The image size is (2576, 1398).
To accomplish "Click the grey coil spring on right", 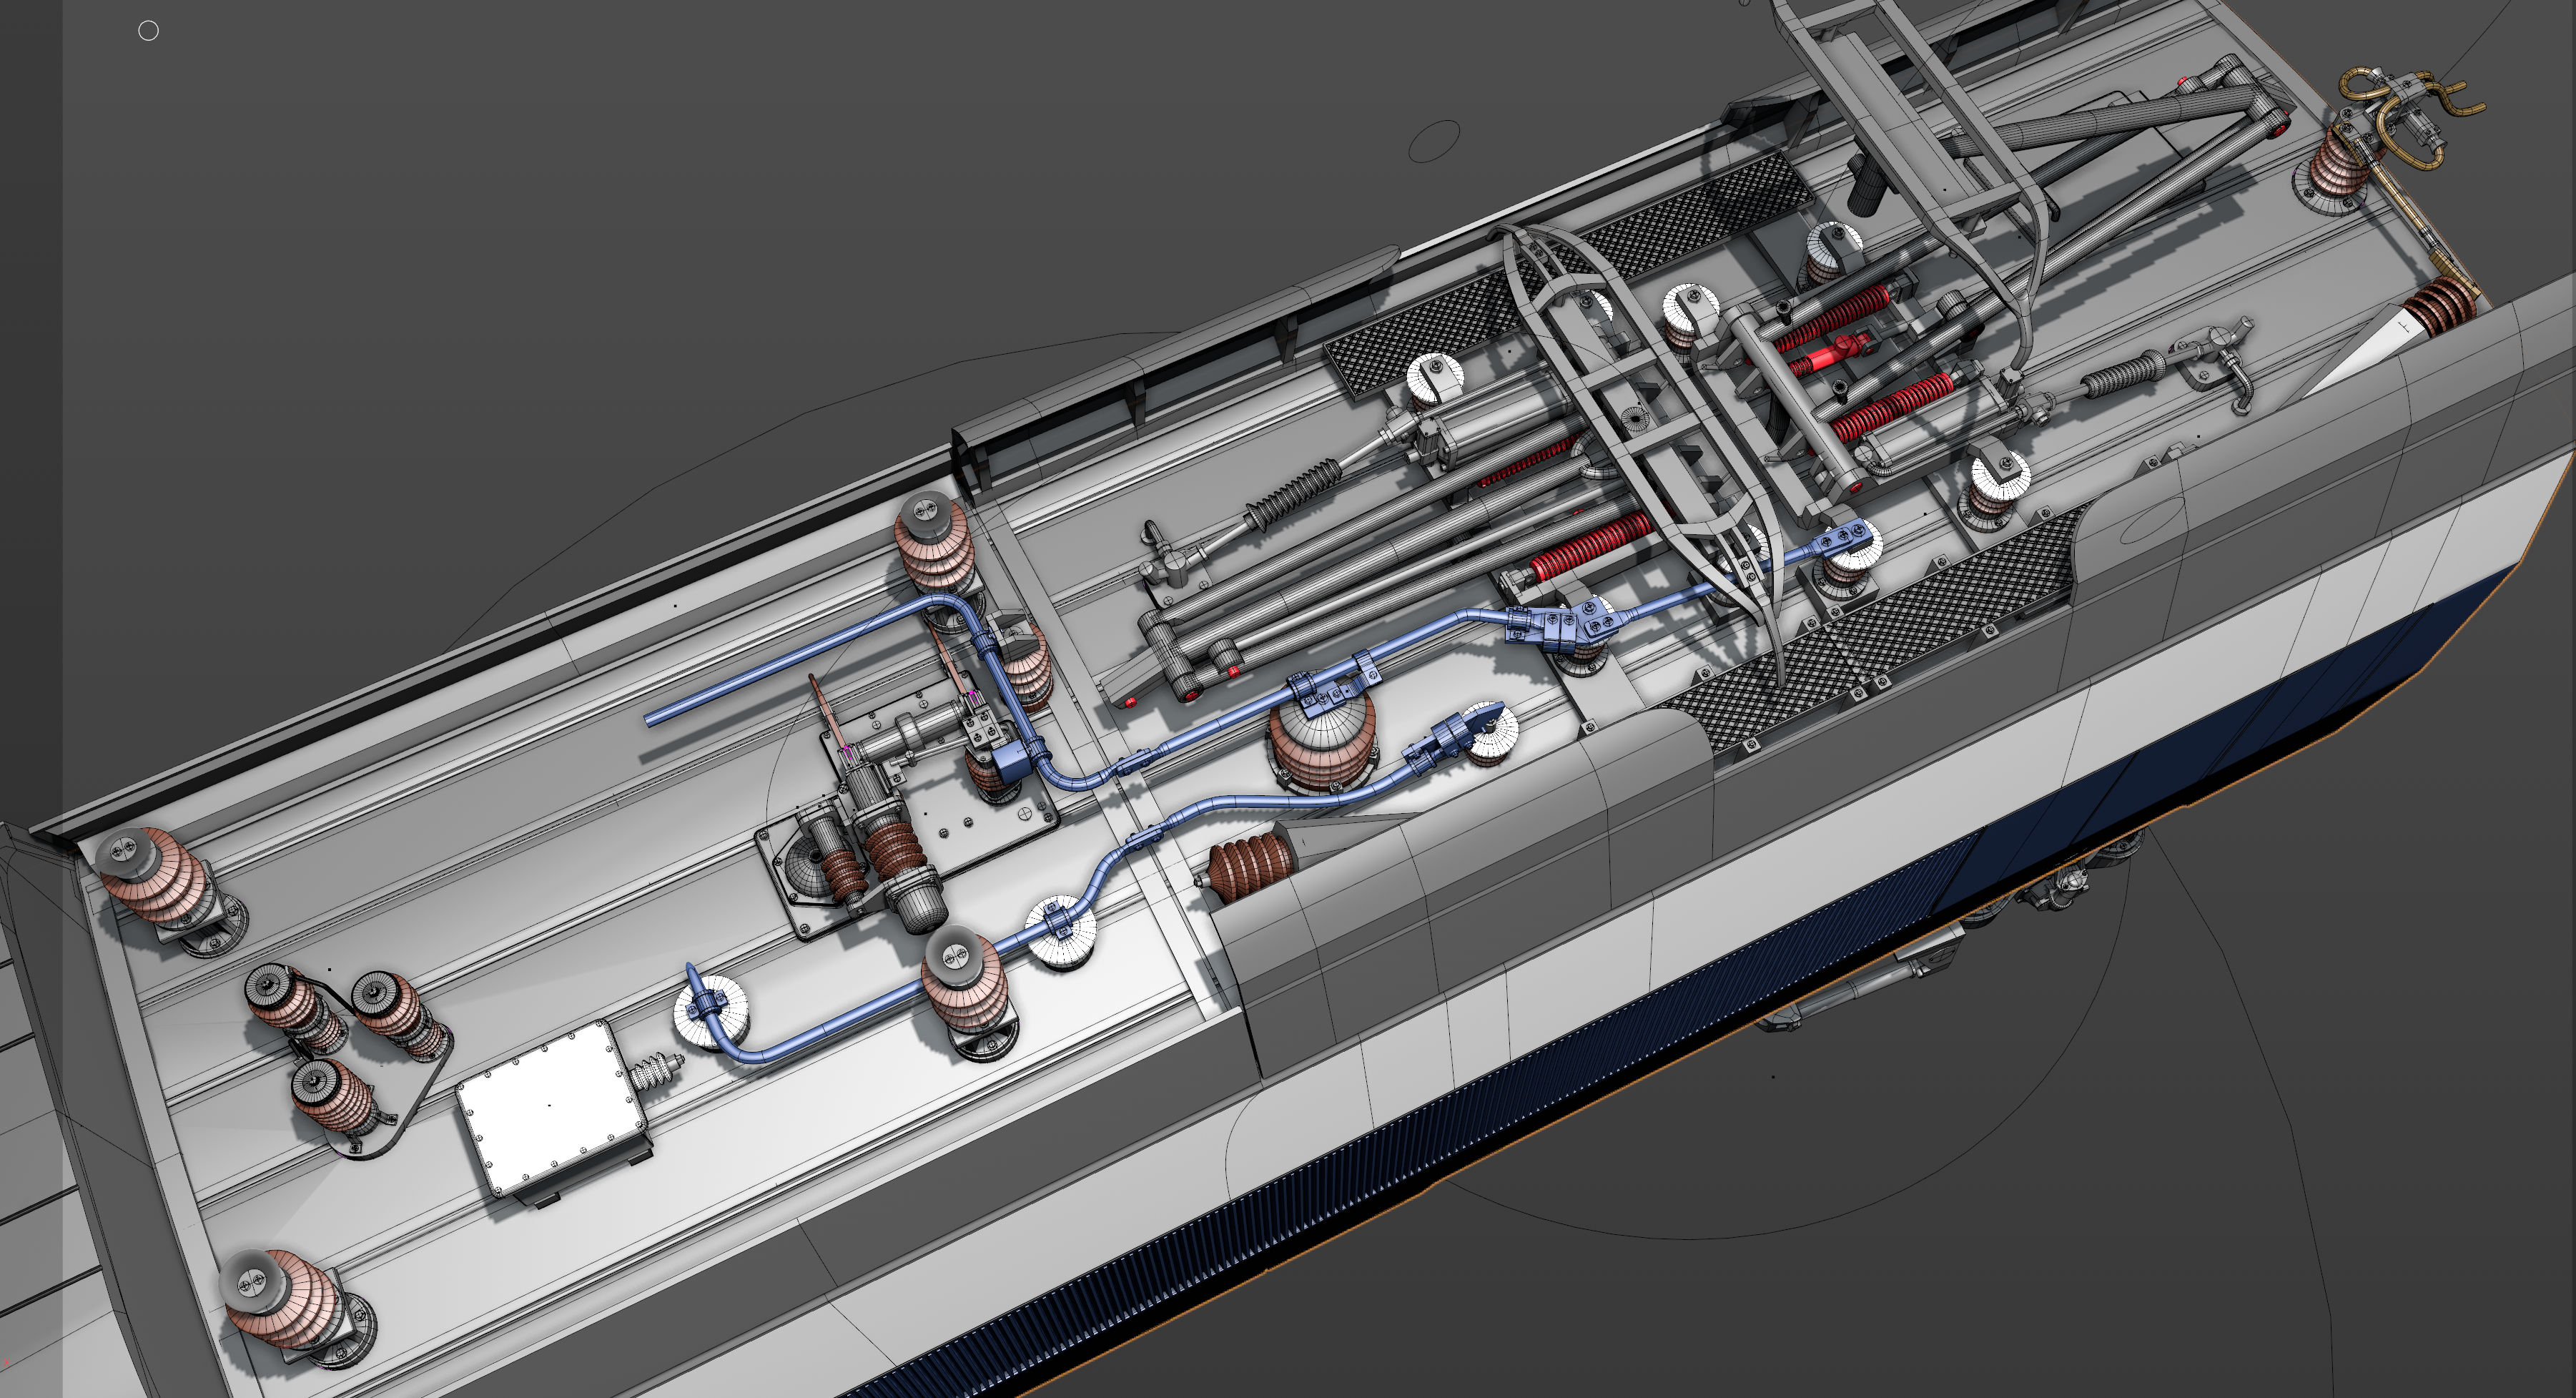I will click(2122, 375).
